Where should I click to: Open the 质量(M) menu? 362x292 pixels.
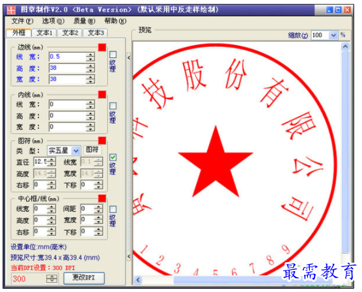click(x=84, y=22)
